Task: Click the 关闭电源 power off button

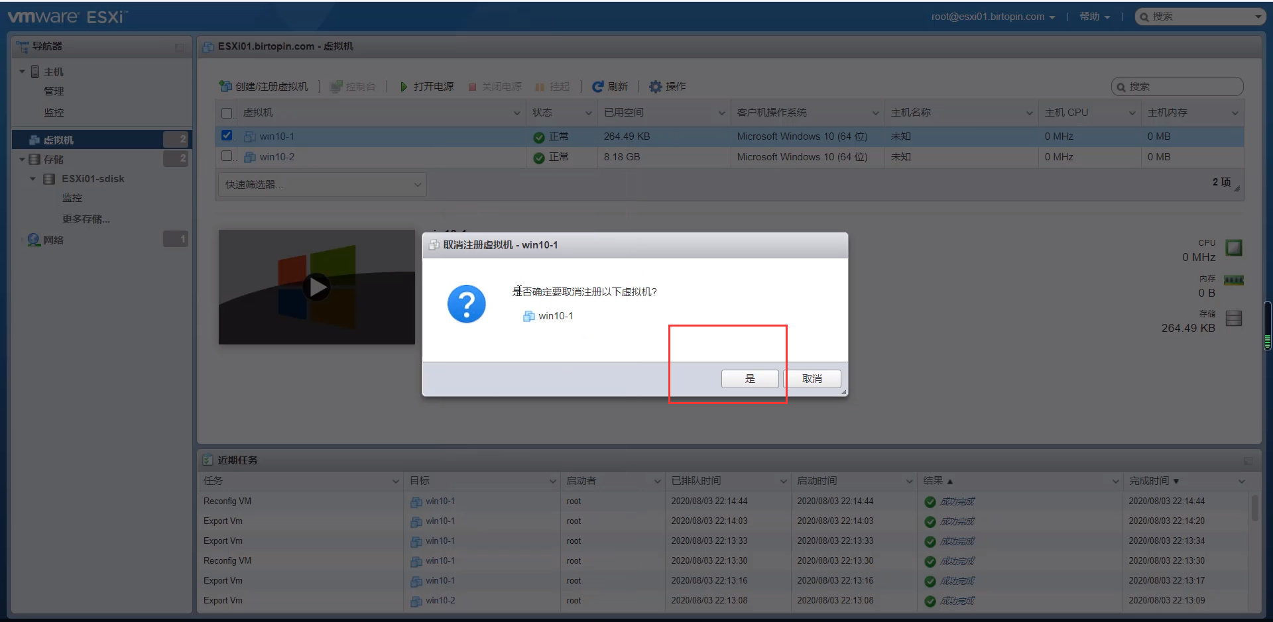Action: 495,87
